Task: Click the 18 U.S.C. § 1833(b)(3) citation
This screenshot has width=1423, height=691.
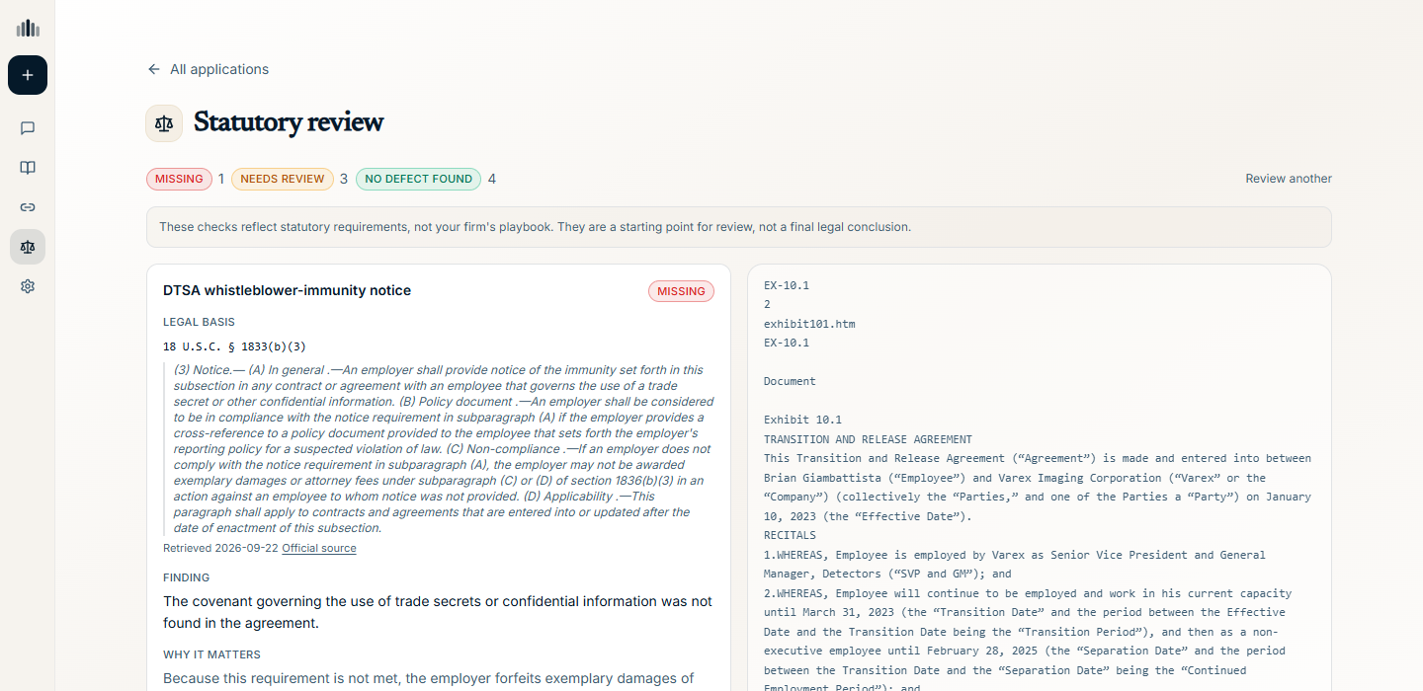Action: 234,346
